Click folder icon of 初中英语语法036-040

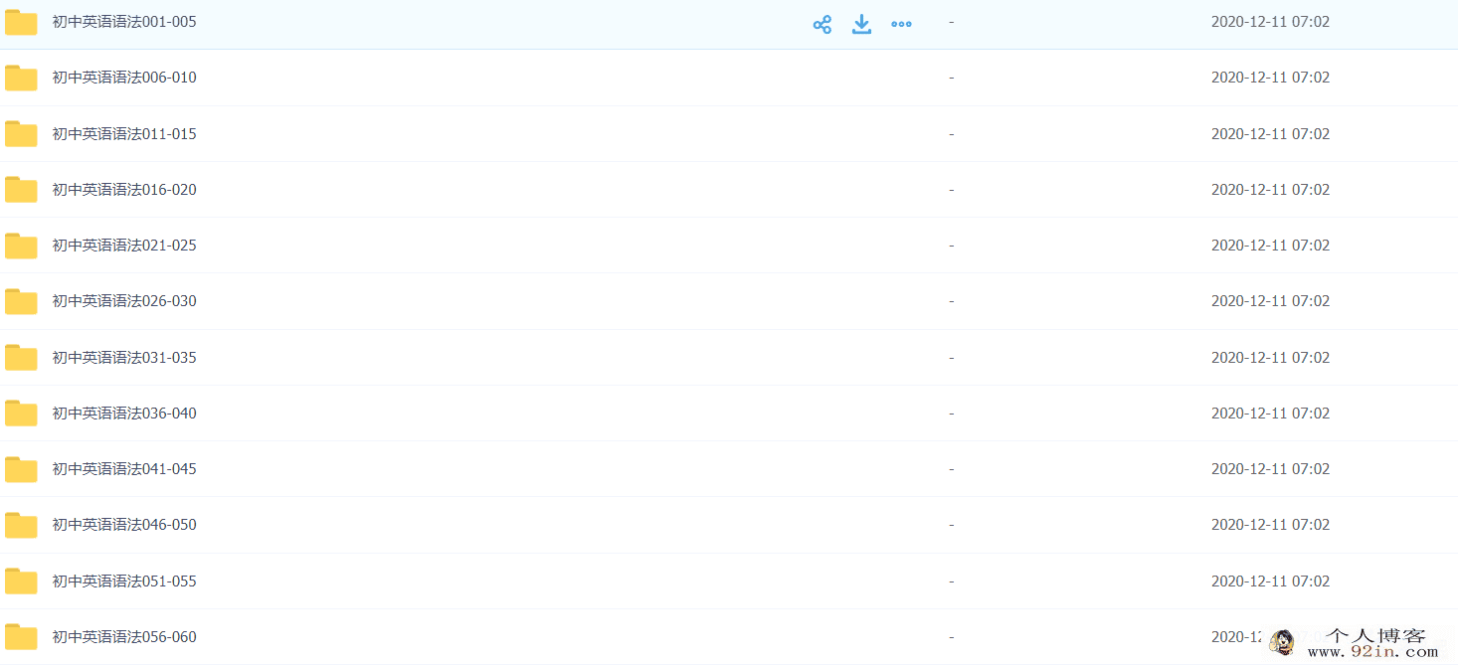pyautogui.click(x=21, y=413)
